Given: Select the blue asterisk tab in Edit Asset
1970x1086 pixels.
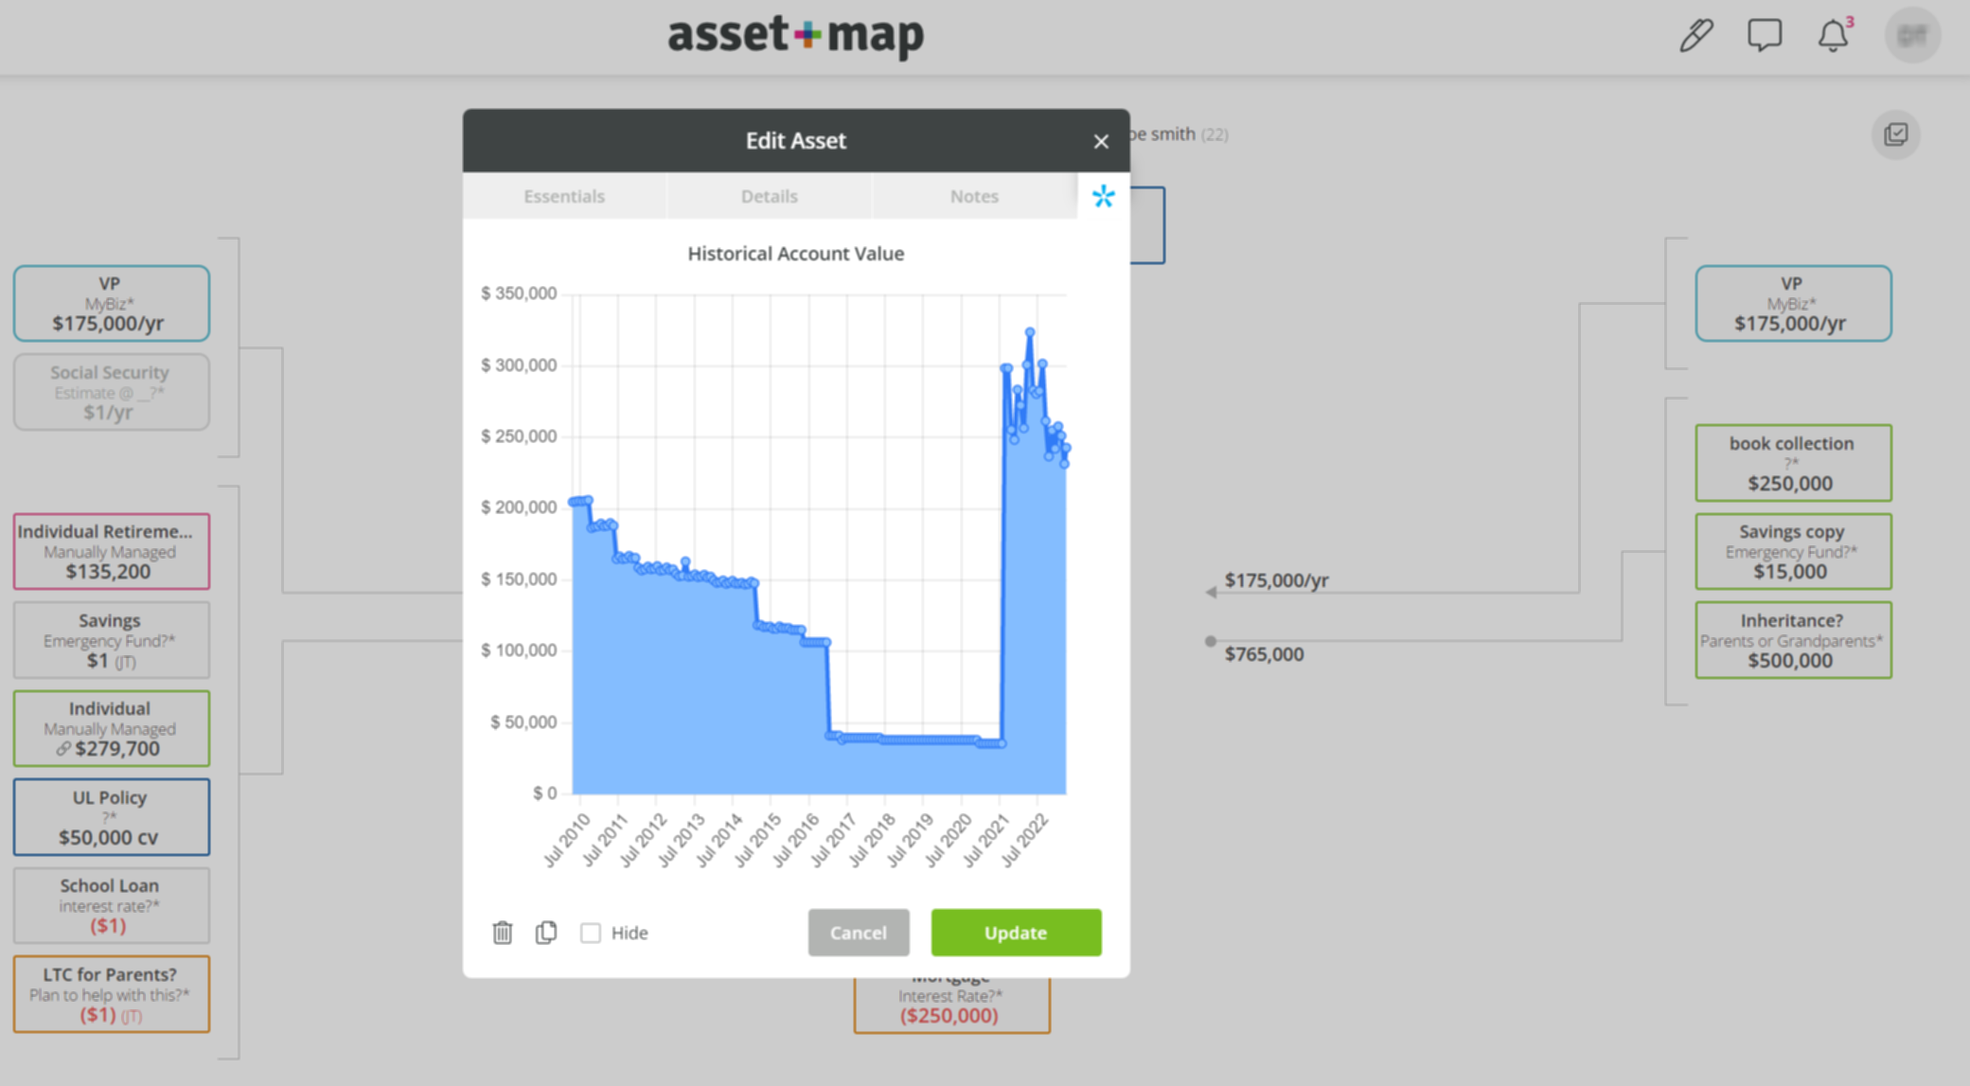Looking at the screenshot, I should click(1103, 197).
